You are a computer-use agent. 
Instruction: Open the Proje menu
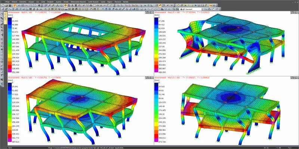(x=7, y=1)
